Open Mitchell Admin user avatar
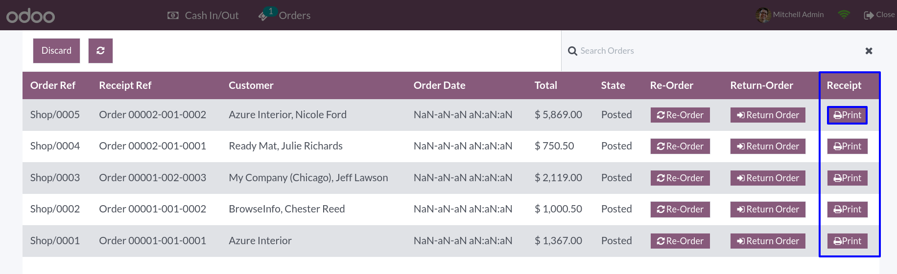The width and height of the screenshot is (897, 274). (x=763, y=15)
